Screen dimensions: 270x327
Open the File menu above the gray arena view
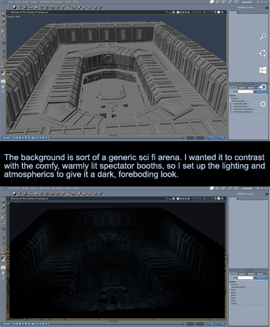point(11,2)
